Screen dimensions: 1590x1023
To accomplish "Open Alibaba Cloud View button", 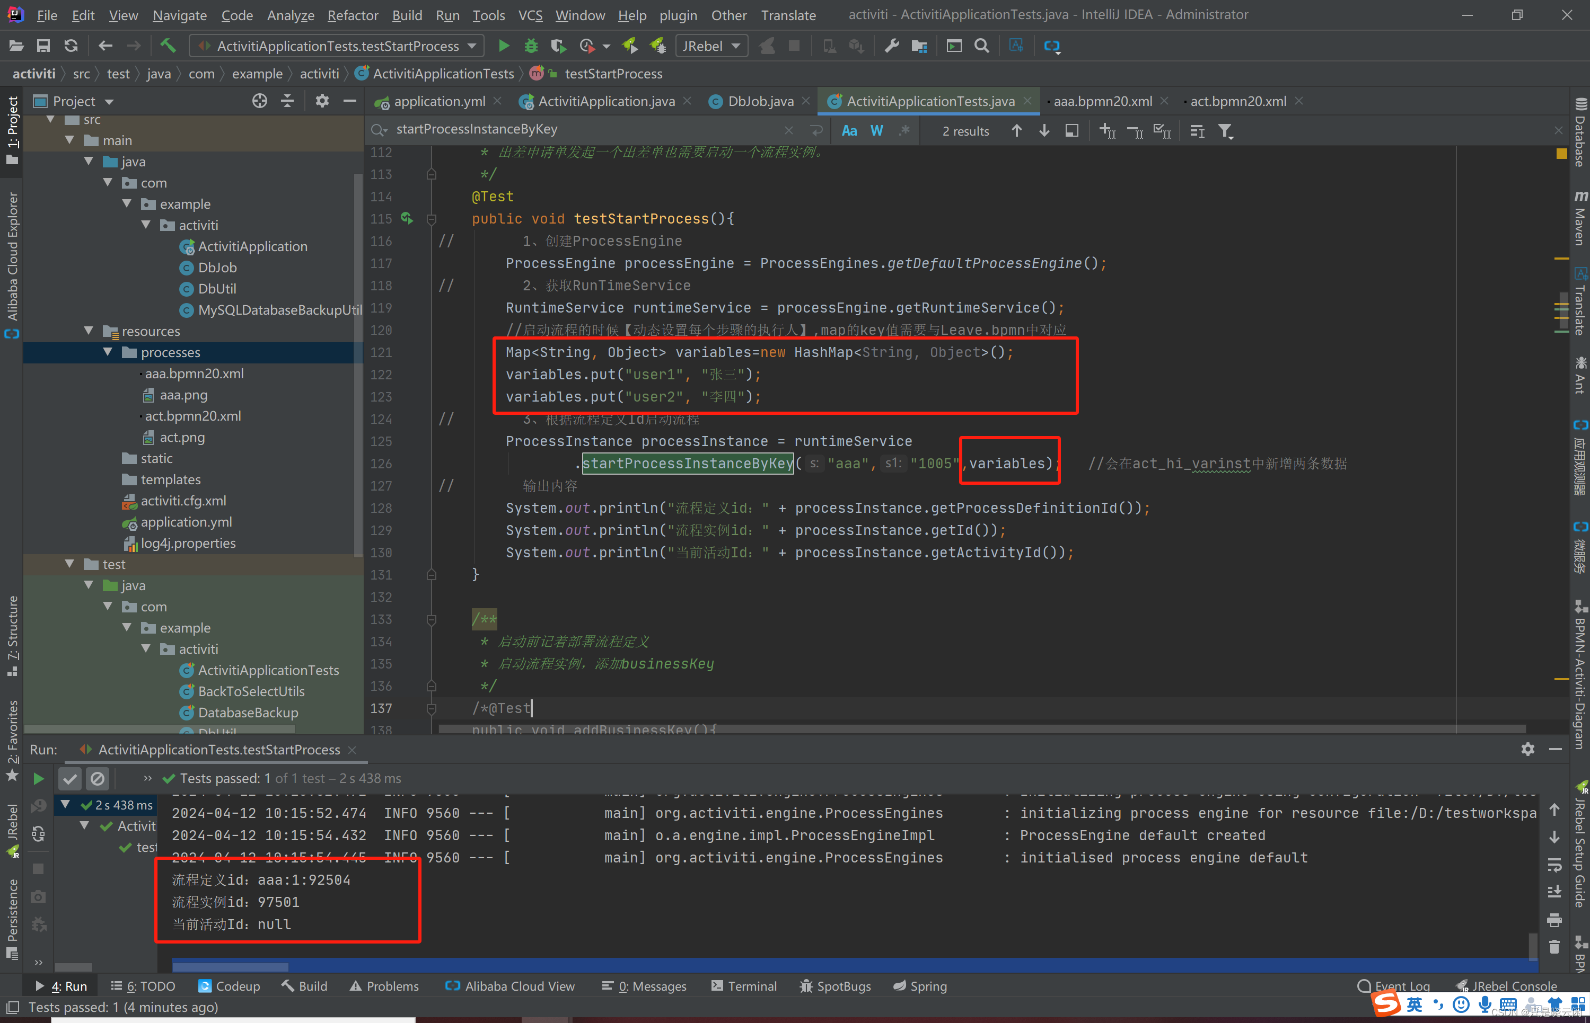I will tap(510, 986).
